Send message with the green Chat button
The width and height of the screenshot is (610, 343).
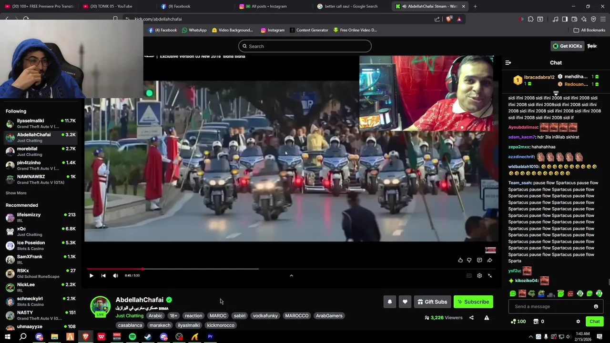click(594, 322)
